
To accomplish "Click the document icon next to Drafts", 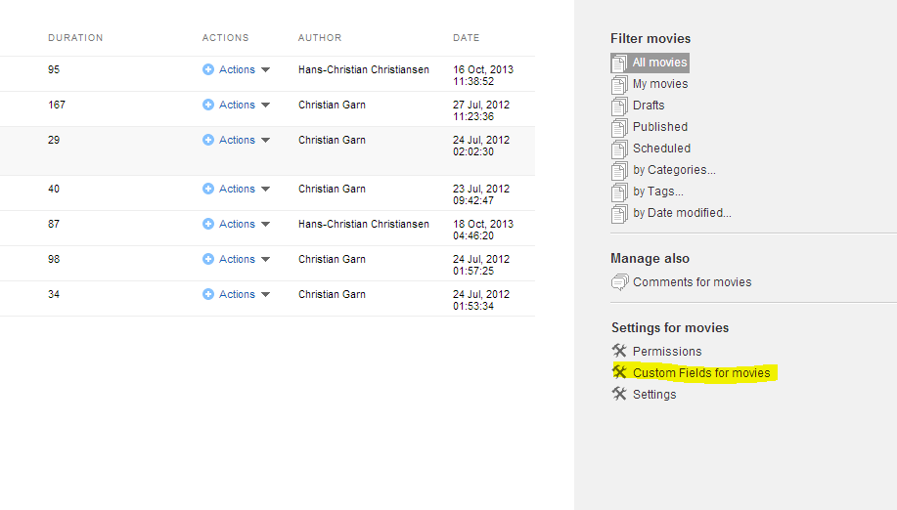I will point(619,106).
